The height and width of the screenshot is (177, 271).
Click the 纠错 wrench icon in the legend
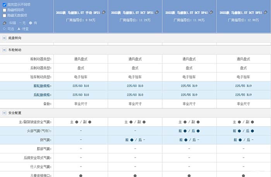4,23
